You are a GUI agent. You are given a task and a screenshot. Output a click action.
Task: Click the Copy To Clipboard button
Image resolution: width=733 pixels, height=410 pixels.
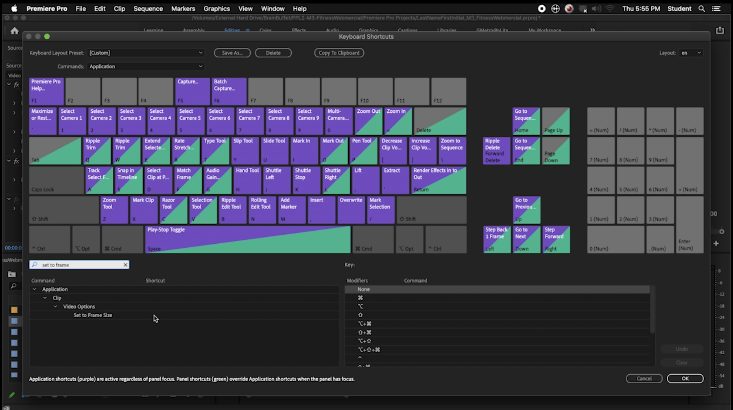339,53
